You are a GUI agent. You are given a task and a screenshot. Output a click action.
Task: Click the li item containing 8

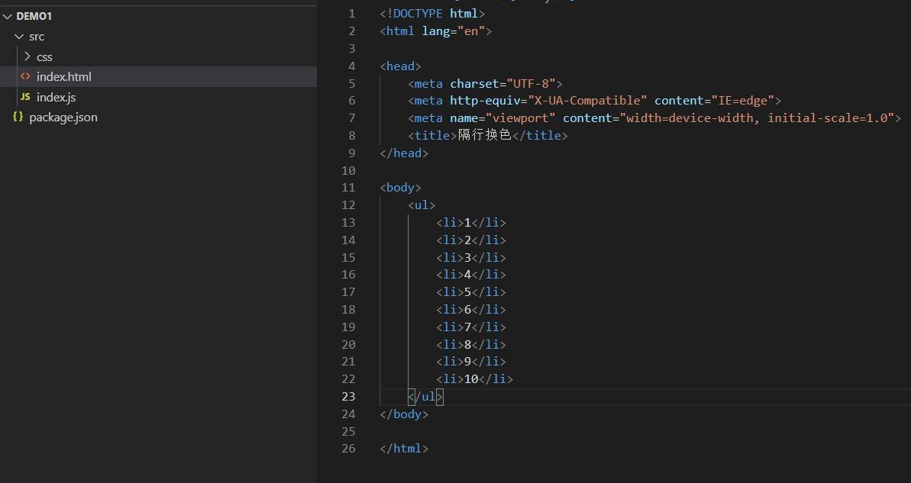(470, 344)
